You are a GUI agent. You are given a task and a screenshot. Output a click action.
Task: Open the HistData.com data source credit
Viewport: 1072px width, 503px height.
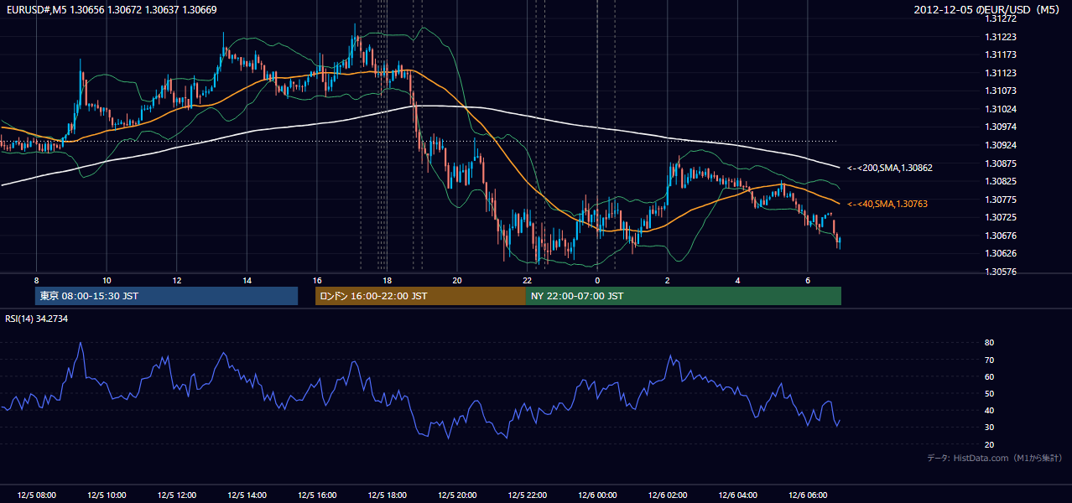click(994, 458)
